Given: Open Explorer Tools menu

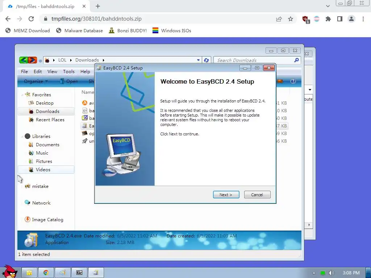Looking at the screenshot, I should (x=68, y=71).
